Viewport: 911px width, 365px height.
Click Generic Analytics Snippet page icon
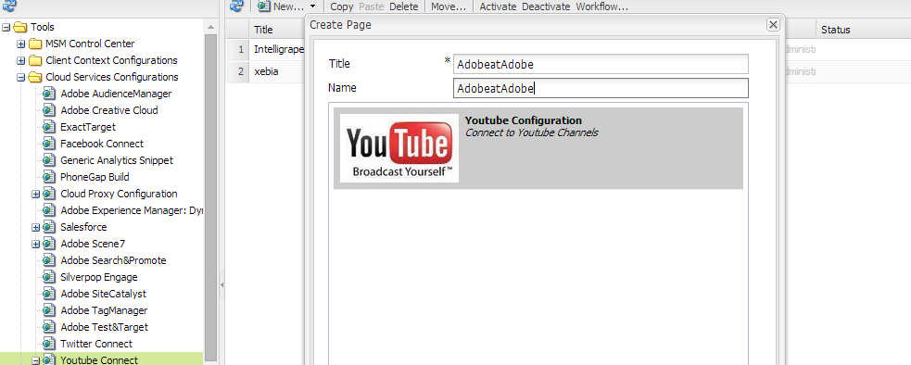point(49,160)
